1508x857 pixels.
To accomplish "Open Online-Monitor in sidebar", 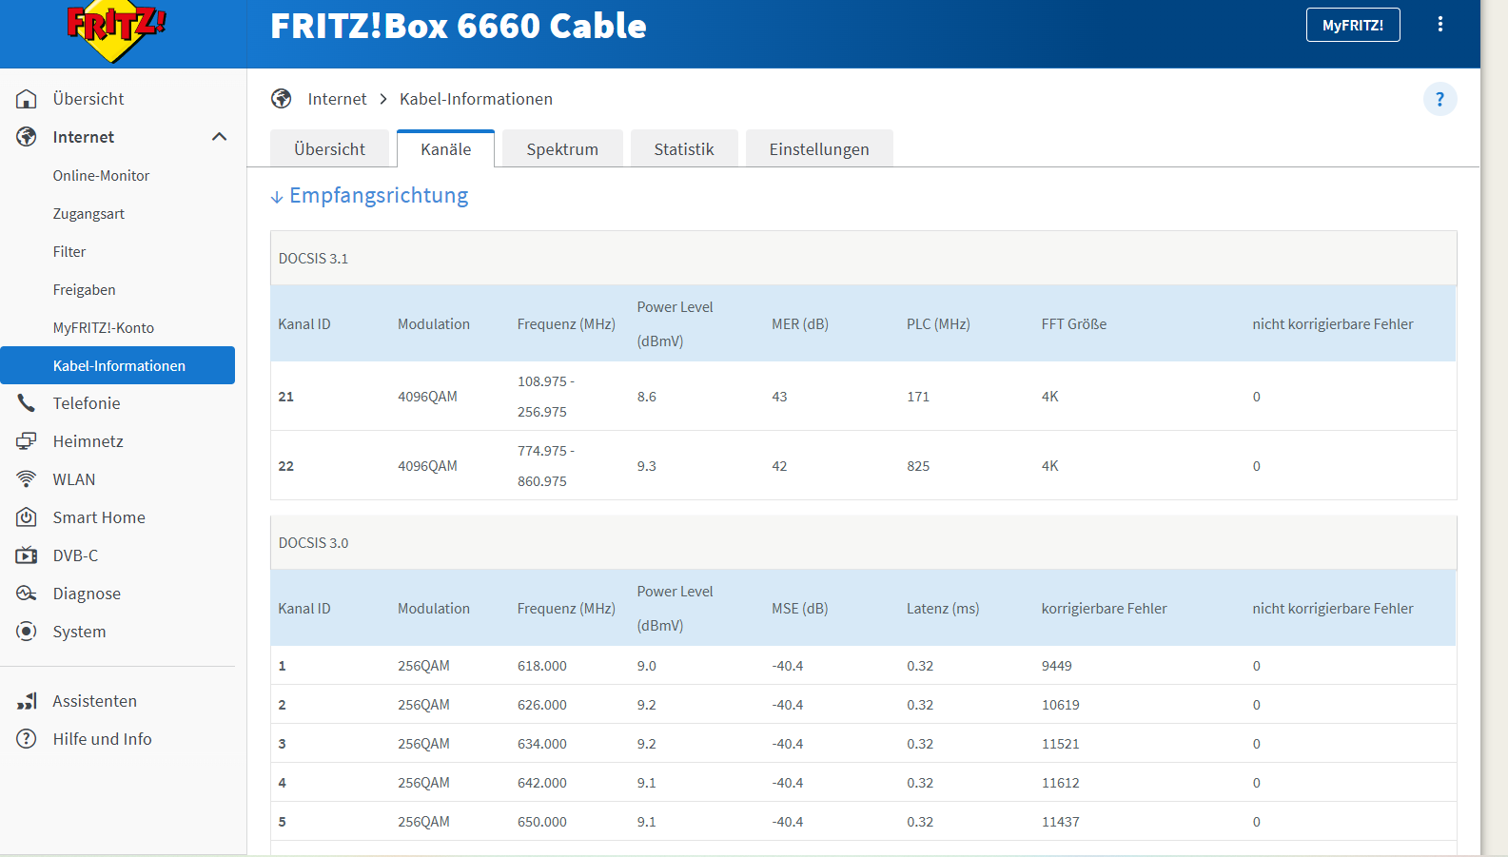I will coord(101,176).
